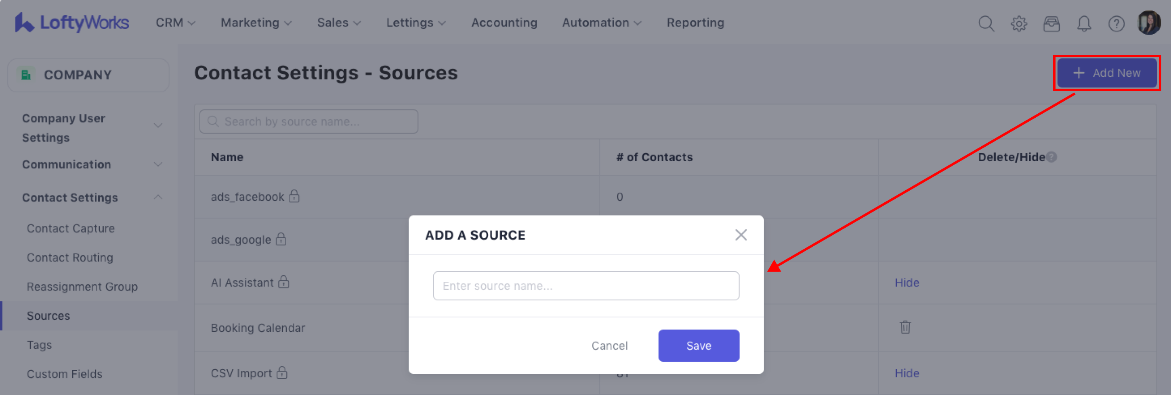Click the Enter source name field
The height and width of the screenshot is (395, 1171).
585,286
